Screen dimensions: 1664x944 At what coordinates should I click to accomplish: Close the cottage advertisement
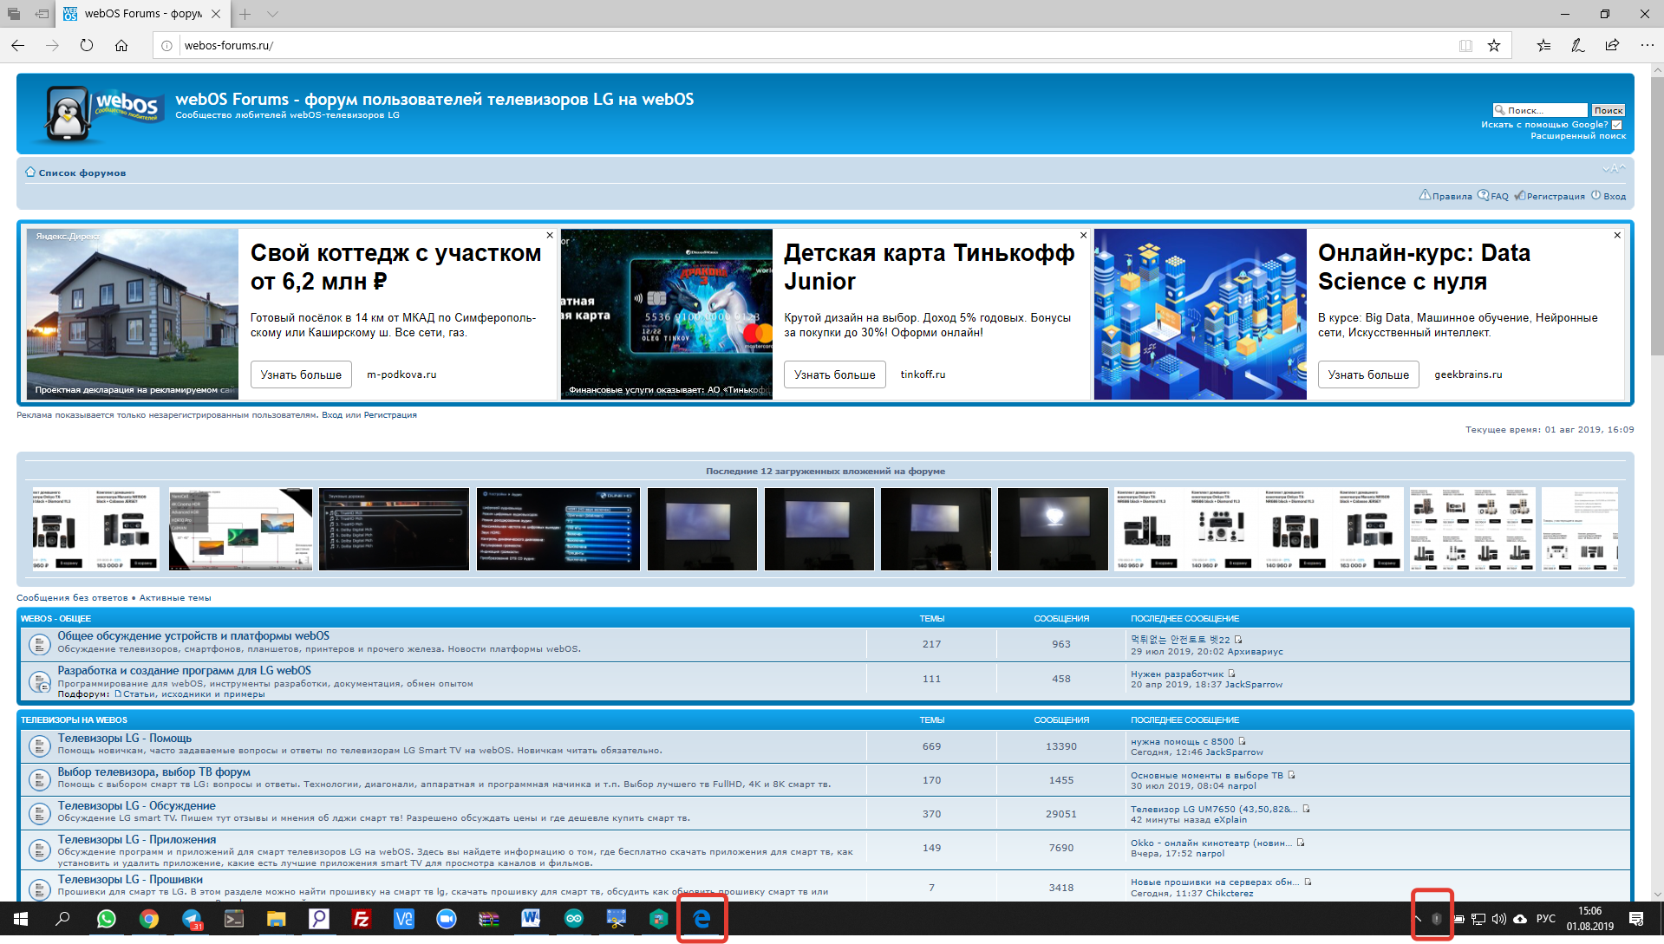(550, 235)
